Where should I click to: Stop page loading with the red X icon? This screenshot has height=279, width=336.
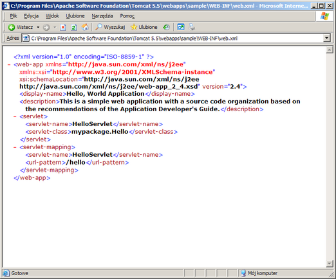63,27
